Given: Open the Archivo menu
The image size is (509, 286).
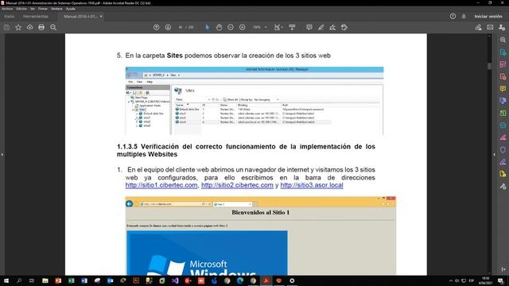Looking at the screenshot, I should pyautogui.click(x=7, y=9).
